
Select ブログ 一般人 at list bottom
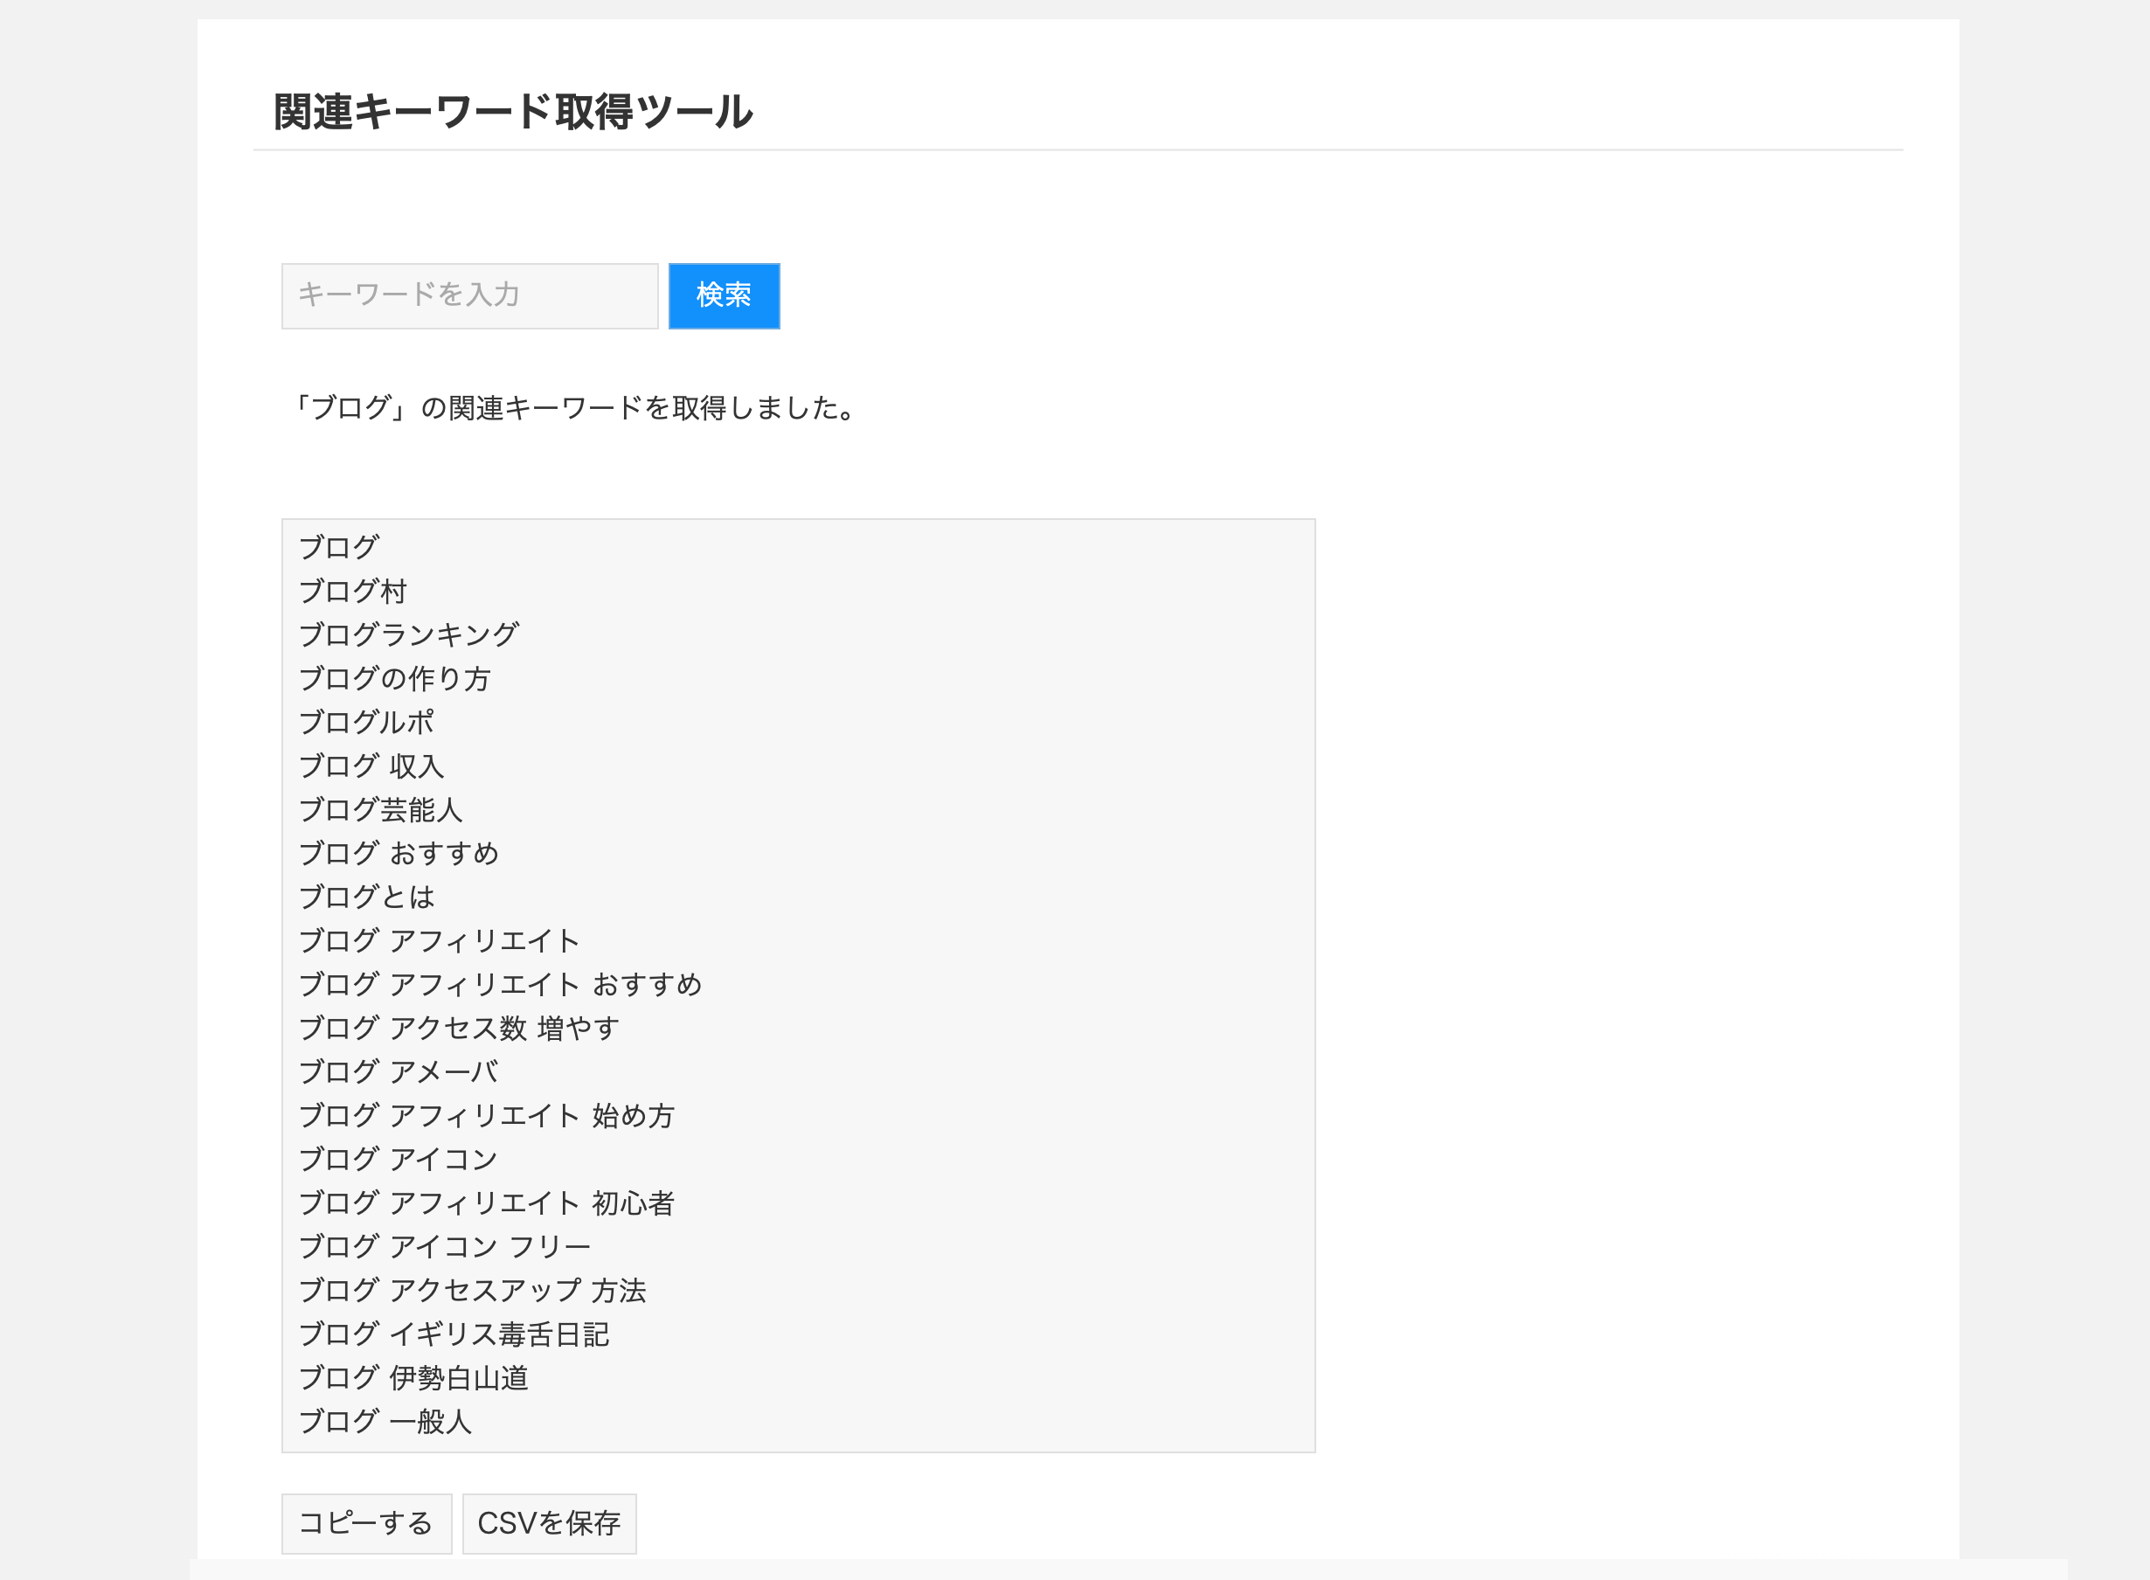tap(384, 1422)
